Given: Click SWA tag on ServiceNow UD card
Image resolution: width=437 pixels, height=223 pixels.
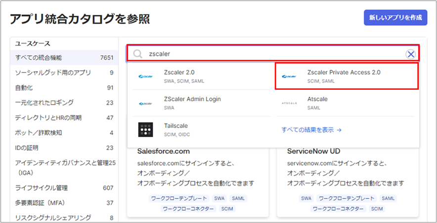Looking at the screenshot, I should pos(306,198).
